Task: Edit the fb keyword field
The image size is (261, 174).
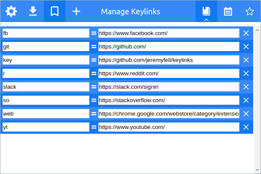Action: 46,33
